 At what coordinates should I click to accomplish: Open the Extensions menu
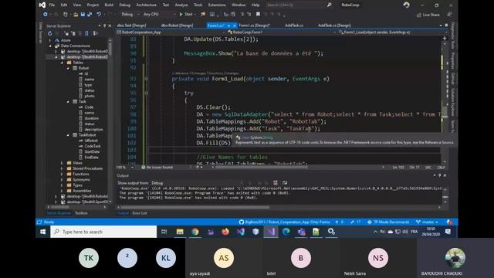click(217, 5)
